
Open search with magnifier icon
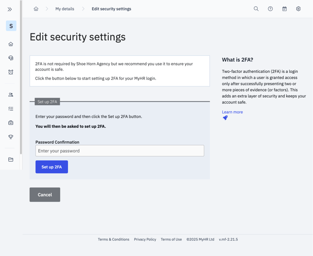tap(256, 9)
